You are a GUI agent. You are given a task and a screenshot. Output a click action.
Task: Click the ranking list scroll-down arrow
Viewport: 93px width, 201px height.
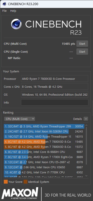(86, 176)
